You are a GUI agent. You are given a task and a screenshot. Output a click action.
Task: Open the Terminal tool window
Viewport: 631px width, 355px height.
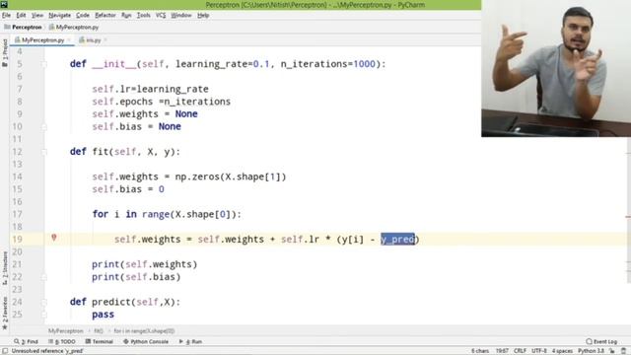point(100,341)
